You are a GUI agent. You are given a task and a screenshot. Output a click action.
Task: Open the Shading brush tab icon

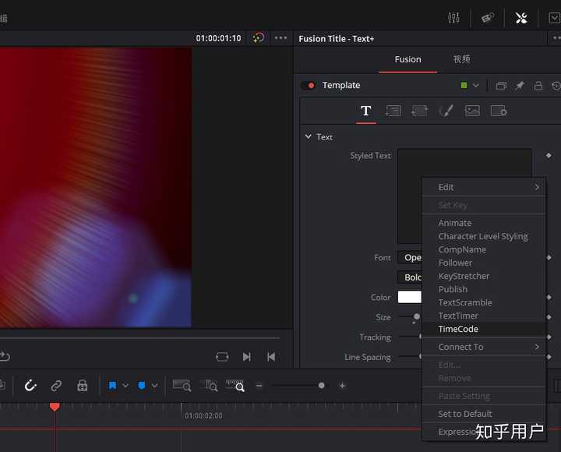(446, 111)
